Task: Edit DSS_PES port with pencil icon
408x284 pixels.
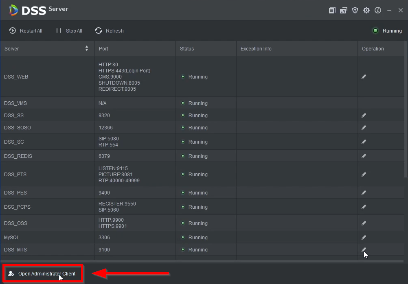Action: [364, 193]
